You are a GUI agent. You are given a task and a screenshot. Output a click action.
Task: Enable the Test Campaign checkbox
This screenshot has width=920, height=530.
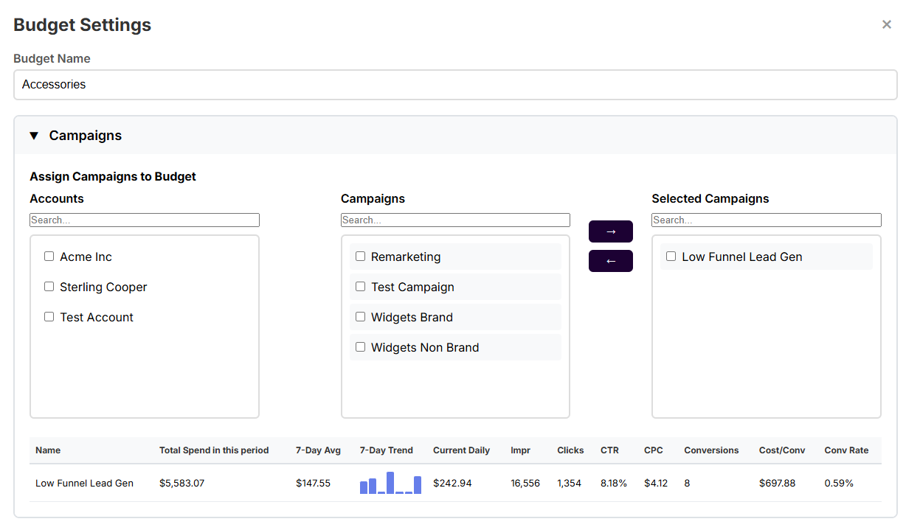pyautogui.click(x=360, y=286)
